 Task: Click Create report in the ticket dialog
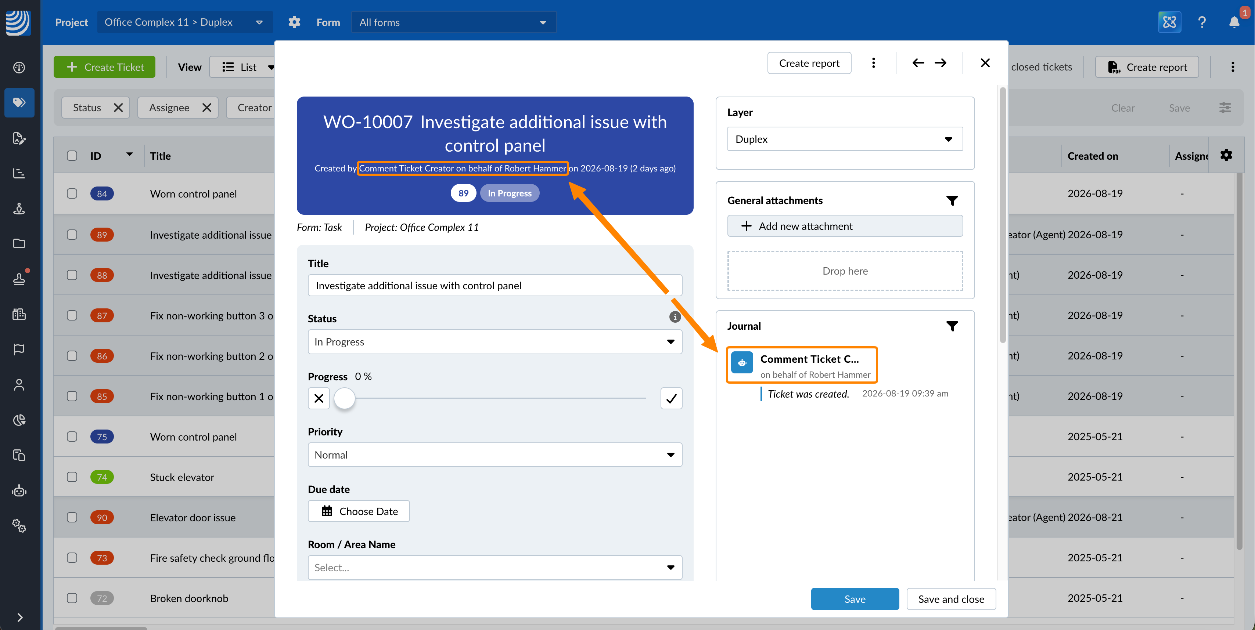(x=809, y=63)
